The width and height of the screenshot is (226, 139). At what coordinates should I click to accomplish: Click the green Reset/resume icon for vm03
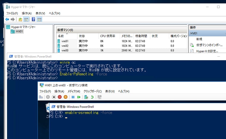[79, 97]
